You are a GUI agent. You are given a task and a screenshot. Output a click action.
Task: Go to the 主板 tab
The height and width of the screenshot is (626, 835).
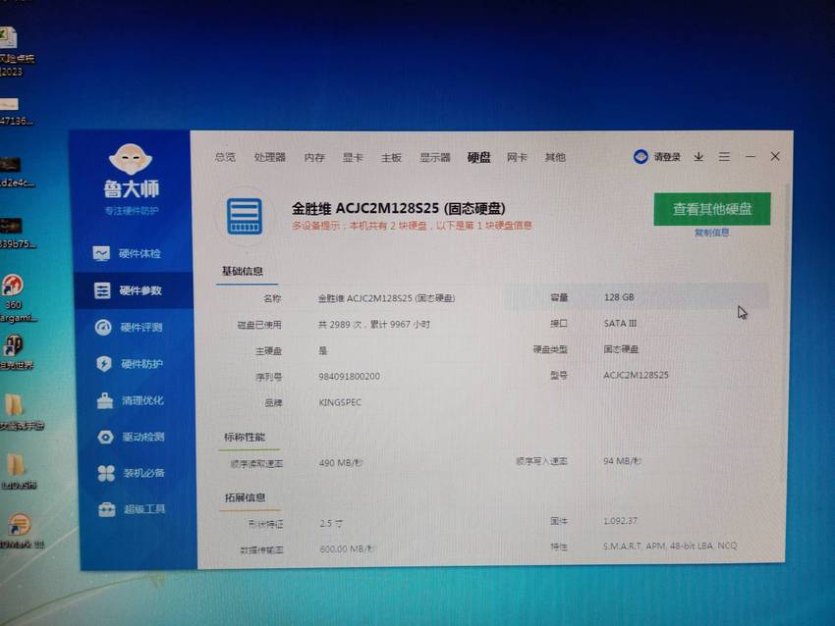pyautogui.click(x=391, y=157)
